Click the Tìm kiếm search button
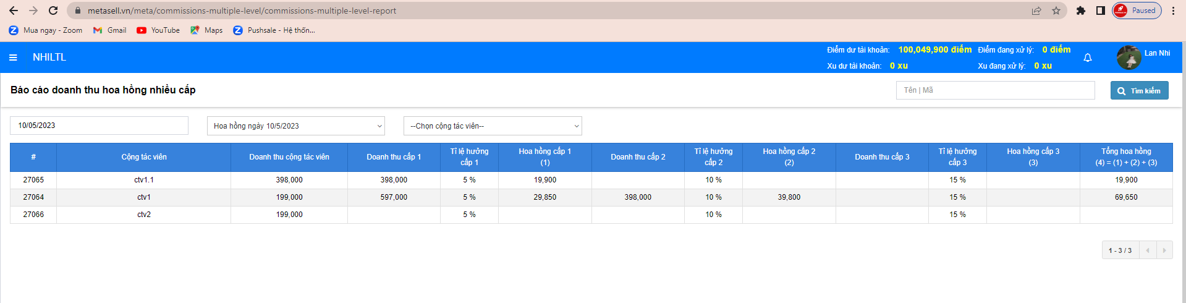 click(x=1139, y=91)
